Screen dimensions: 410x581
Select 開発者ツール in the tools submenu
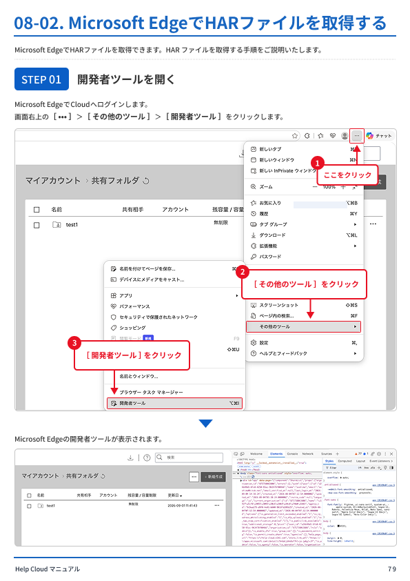(174, 403)
